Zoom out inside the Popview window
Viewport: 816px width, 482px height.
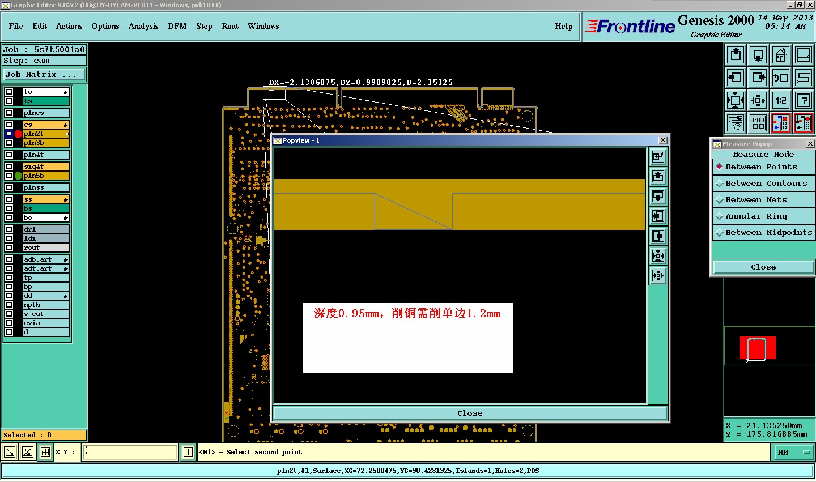tap(658, 276)
